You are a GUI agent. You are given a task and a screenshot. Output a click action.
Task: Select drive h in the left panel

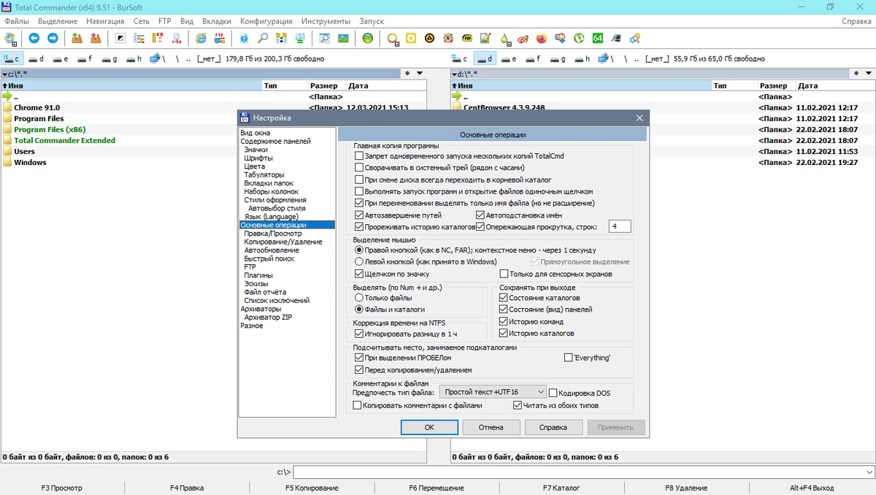134,58
